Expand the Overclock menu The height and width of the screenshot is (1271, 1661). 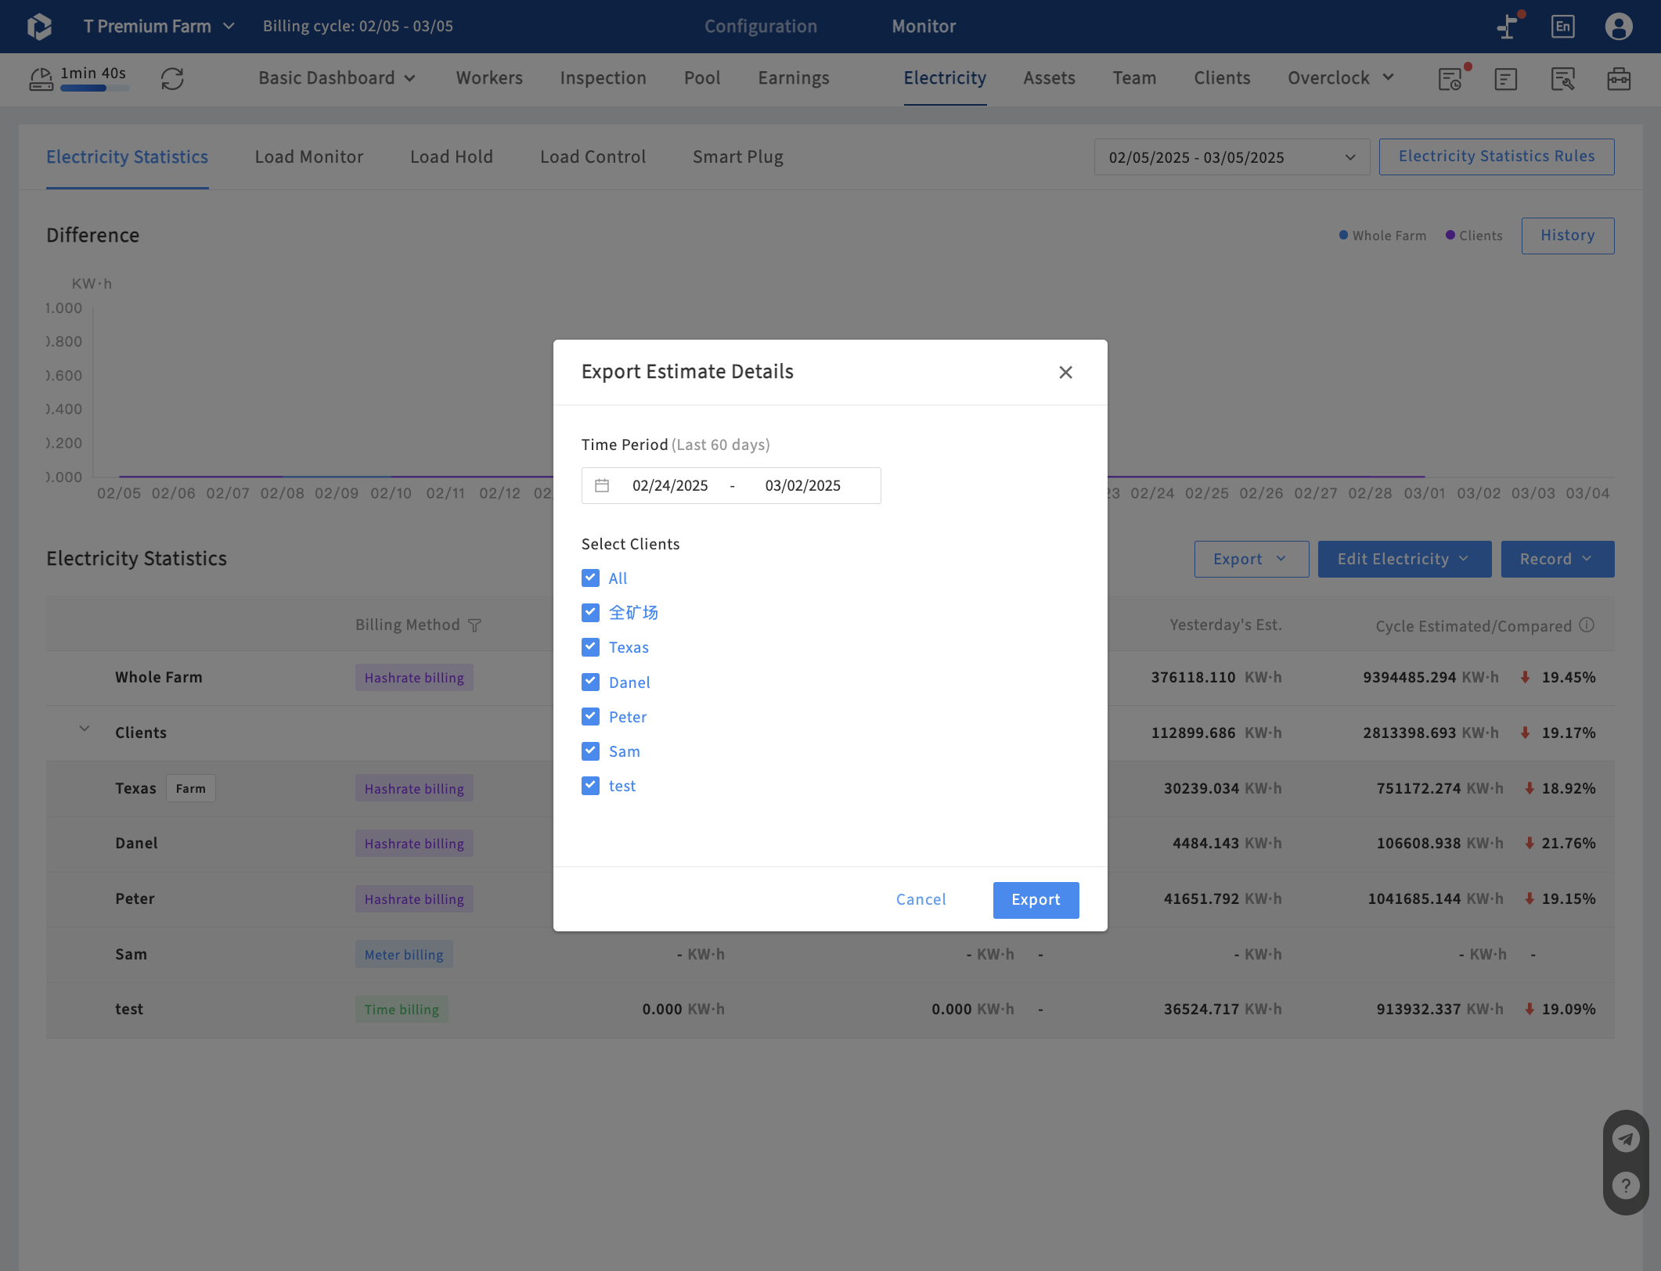pos(1341,78)
